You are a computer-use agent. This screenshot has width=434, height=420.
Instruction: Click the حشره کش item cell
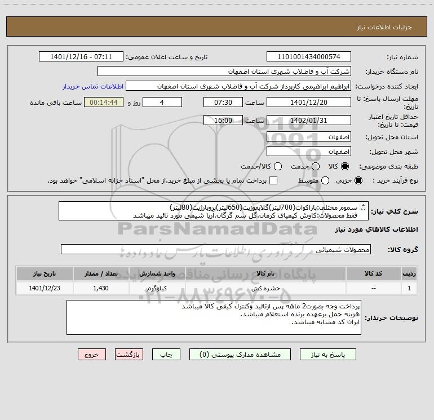coord(265,288)
